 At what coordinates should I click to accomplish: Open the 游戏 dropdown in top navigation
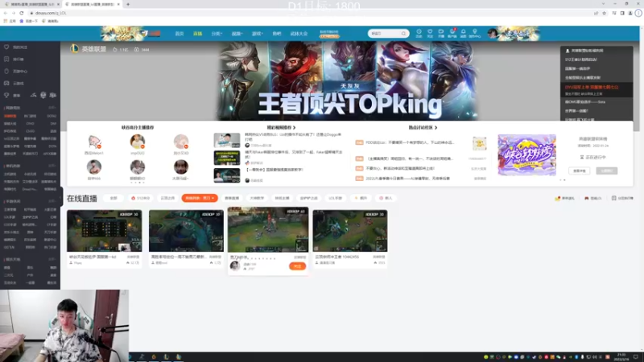[x=257, y=34]
